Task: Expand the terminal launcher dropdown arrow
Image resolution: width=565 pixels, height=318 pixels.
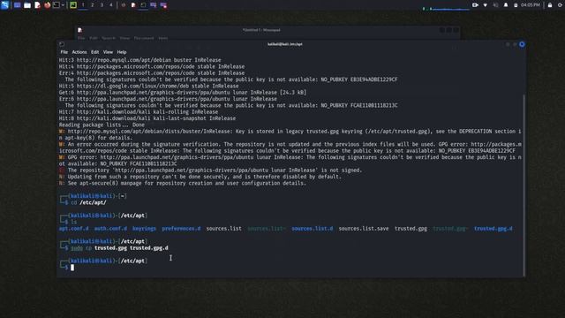Action: coord(63,5)
